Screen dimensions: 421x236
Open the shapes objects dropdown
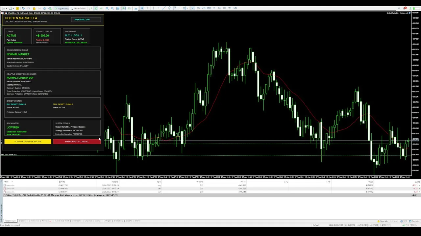186,8
